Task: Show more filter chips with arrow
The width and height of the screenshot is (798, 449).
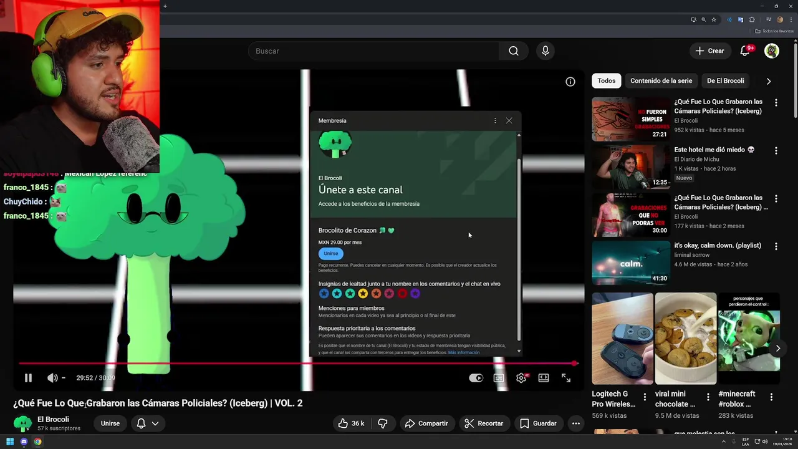Action: [769, 81]
